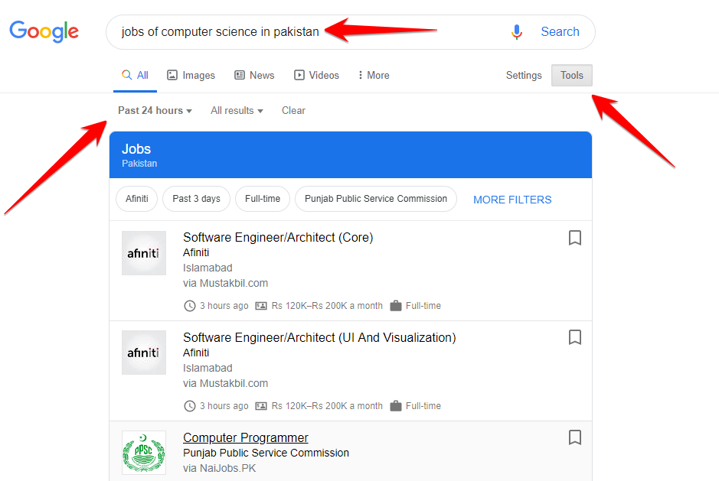The image size is (719, 481).
Task: Open the Images search icon tab
Action: click(x=190, y=75)
